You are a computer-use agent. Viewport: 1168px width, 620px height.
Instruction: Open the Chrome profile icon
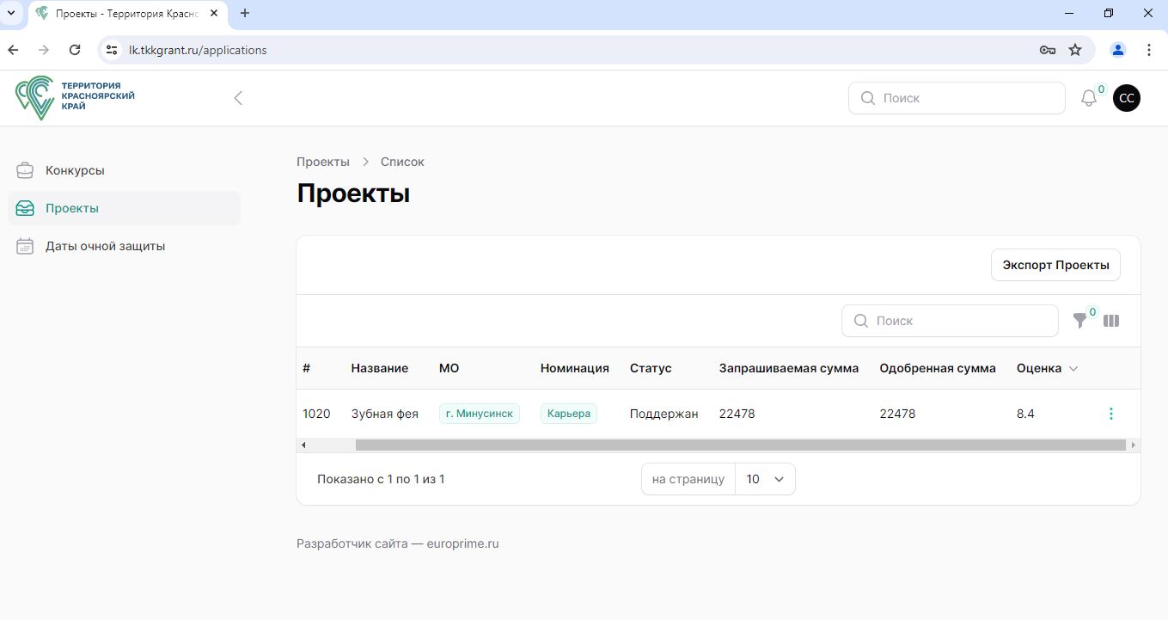1118,50
